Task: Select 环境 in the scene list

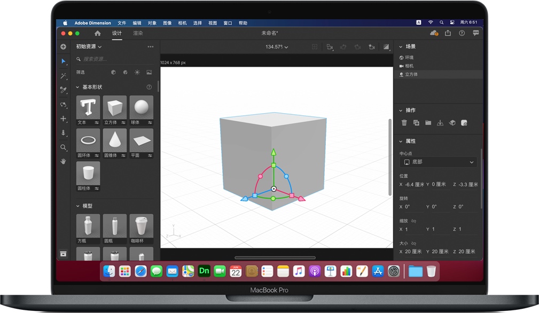Action: tap(409, 57)
